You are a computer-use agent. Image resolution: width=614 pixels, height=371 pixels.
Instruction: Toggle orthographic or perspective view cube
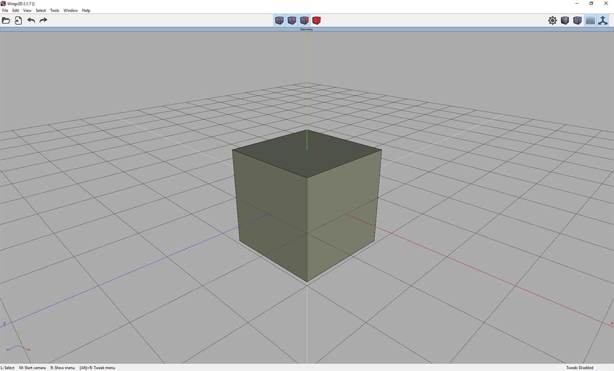[577, 20]
